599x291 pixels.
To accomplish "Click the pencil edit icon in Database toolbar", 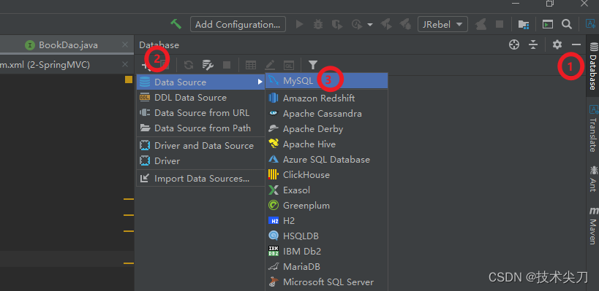I will pos(270,65).
